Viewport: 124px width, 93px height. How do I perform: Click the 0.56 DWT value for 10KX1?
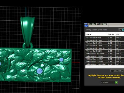[x=119, y=56]
